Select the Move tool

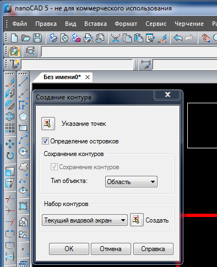(x=10, y=144)
